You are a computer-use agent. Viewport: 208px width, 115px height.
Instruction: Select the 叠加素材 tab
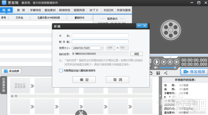pyautogui.click(x=50, y=10)
